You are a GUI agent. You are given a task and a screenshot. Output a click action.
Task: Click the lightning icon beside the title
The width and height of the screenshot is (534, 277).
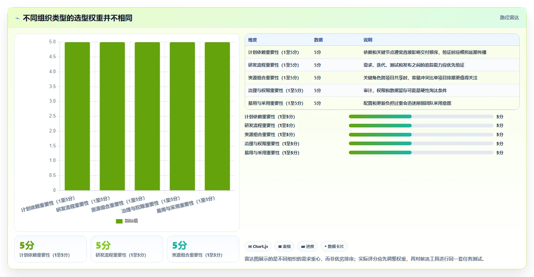coord(18,18)
